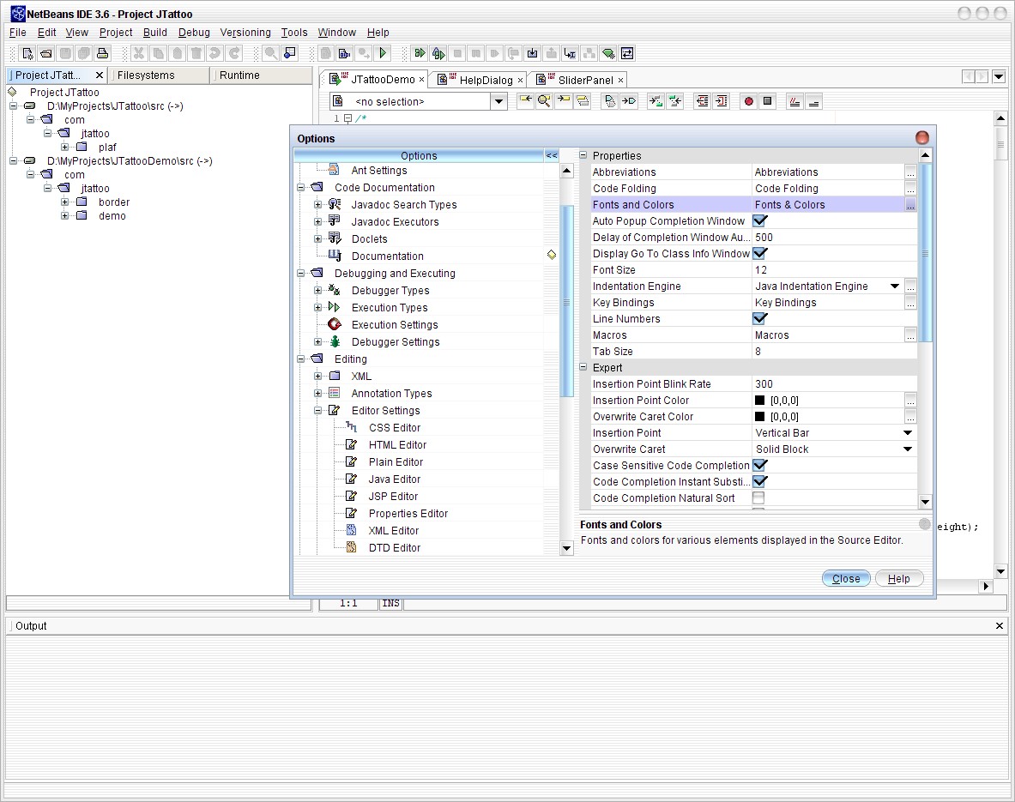Close the Output panel with its X
Image resolution: width=1015 pixels, height=802 pixels.
(1000, 626)
